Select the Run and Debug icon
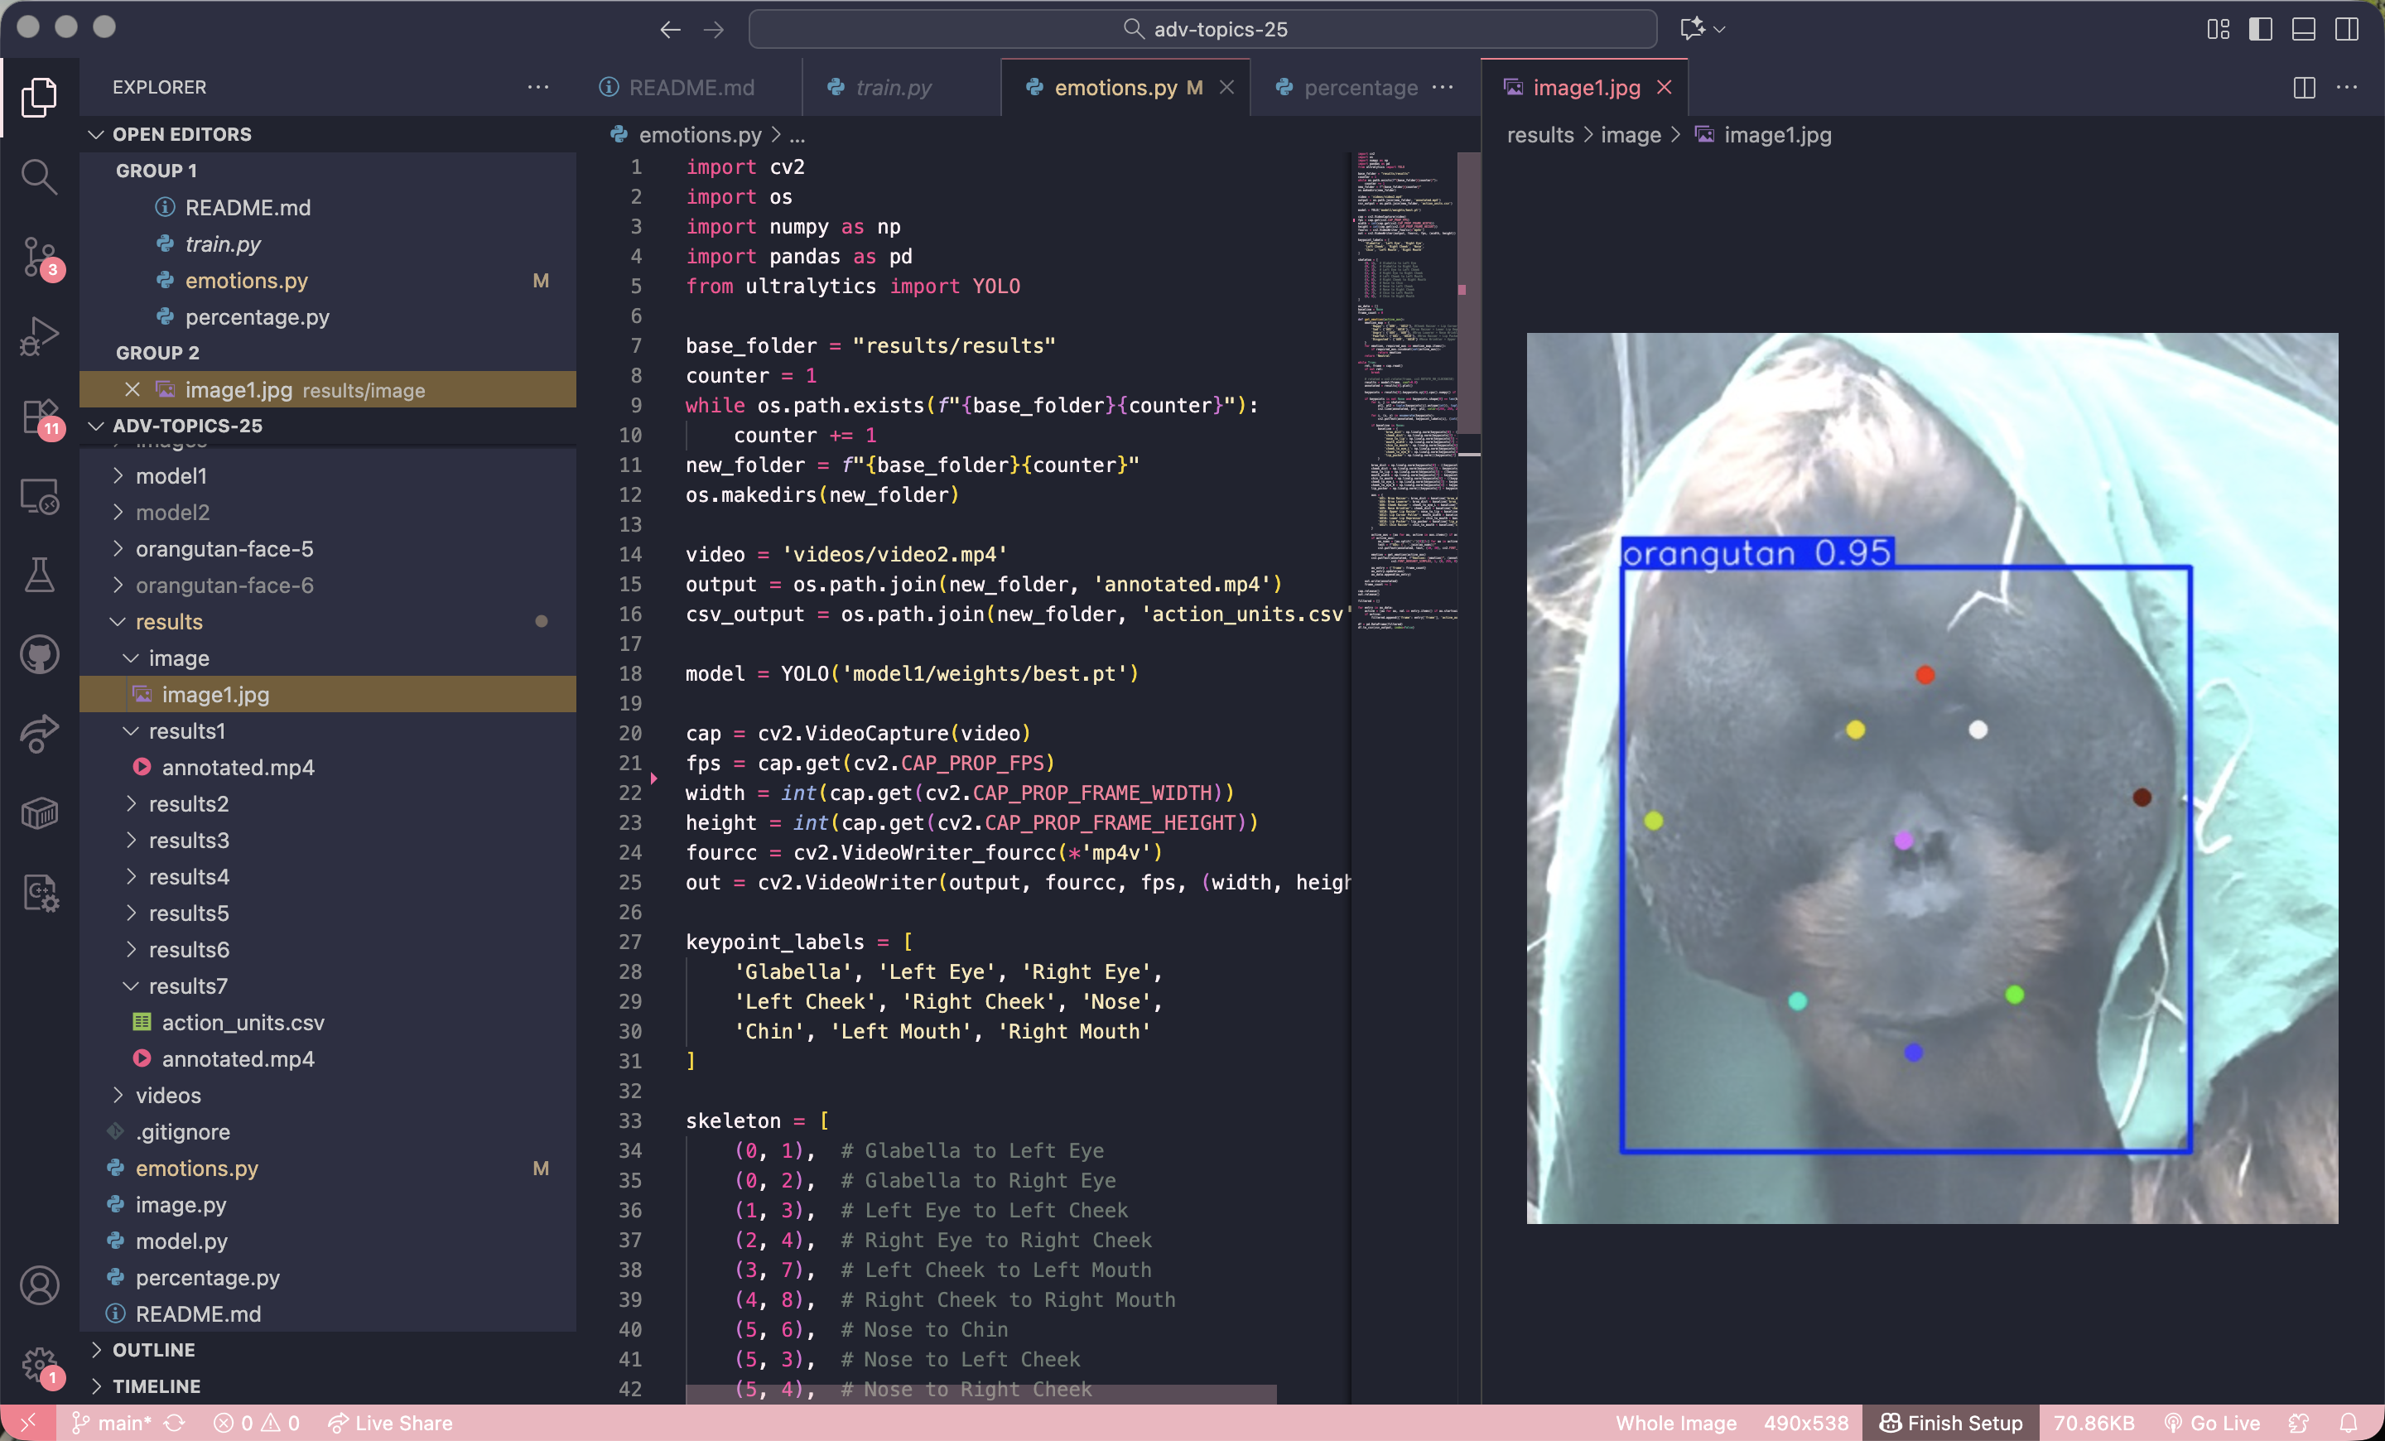Image resolution: width=2385 pixels, height=1441 pixels. pos(39,335)
